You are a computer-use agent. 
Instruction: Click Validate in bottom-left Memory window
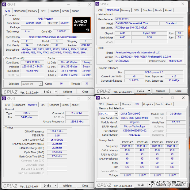(67, 186)
